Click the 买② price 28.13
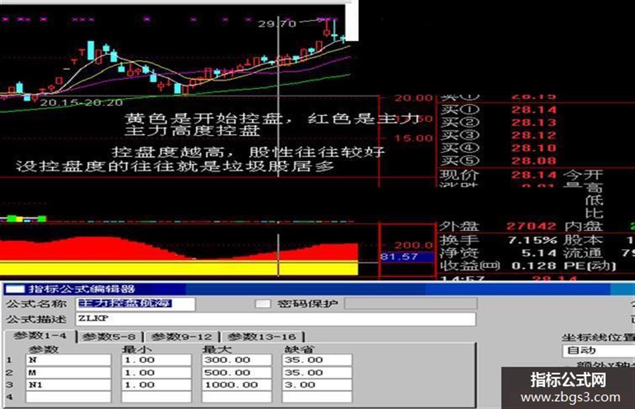The width and height of the screenshot is (635, 409). click(534, 123)
